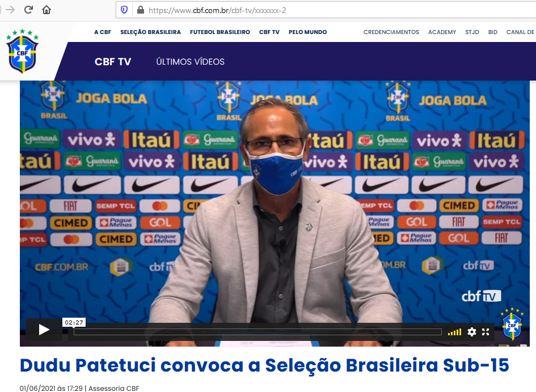Play the video

pyautogui.click(x=44, y=330)
